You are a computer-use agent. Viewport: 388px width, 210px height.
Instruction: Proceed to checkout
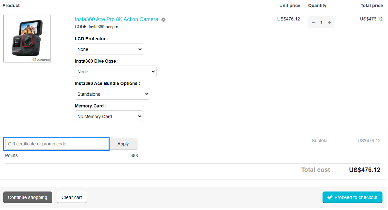[x=352, y=197]
